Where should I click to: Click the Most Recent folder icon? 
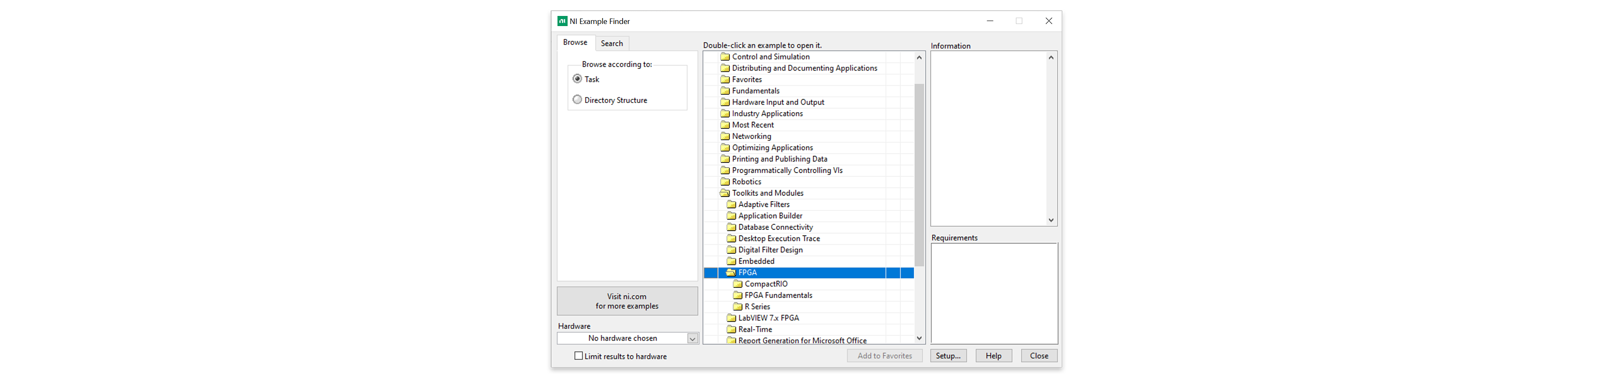(x=725, y=125)
